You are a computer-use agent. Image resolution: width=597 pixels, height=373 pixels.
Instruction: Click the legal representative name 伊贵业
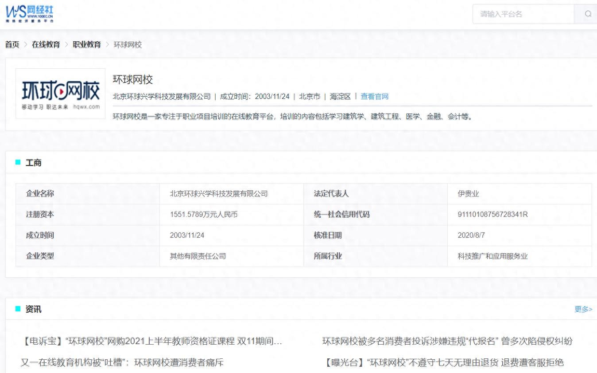coord(468,194)
